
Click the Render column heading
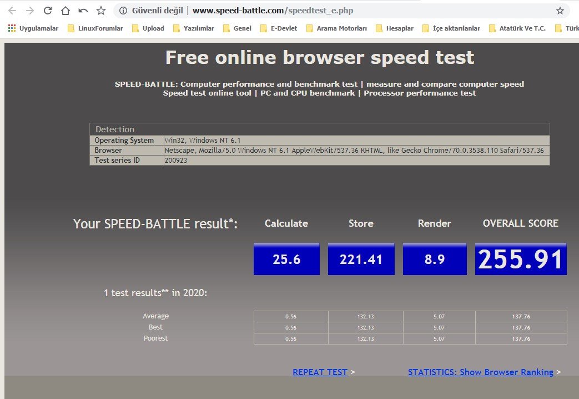[434, 223]
